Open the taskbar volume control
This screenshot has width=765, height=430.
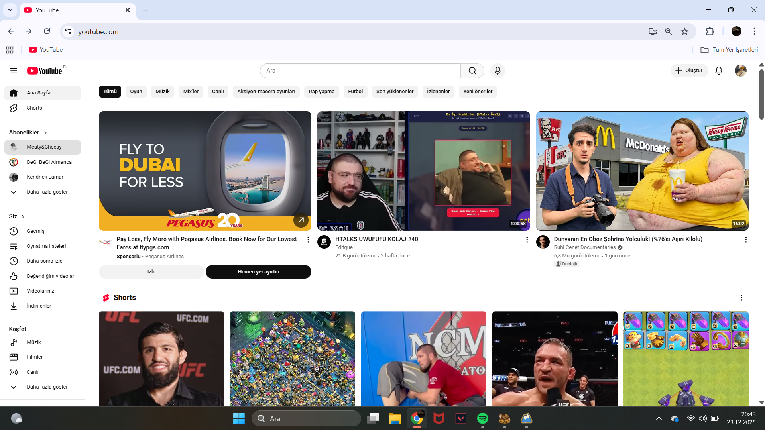tap(702, 418)
